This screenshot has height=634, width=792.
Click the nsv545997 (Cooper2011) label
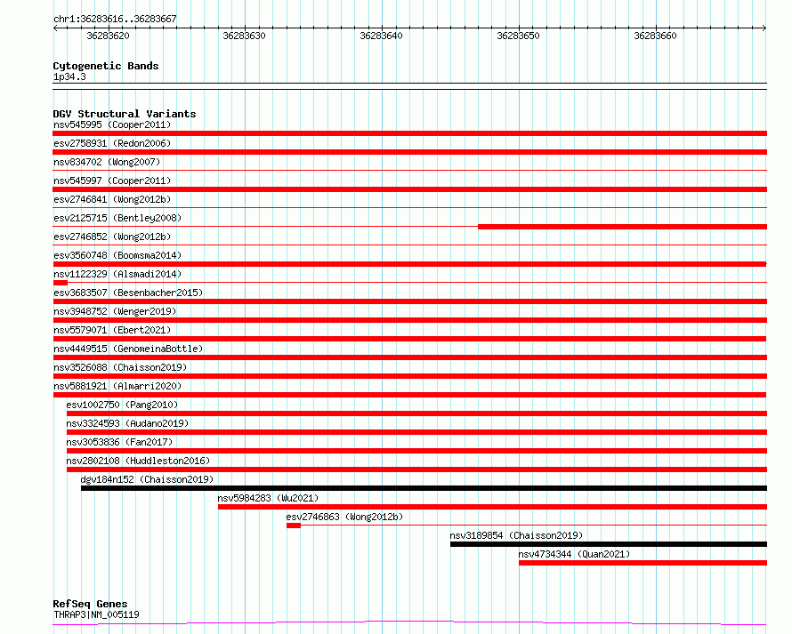pyautogui.click(x=112, y=181)
